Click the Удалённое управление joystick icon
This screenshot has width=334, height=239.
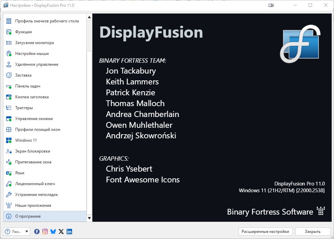[x=9, y=64]
